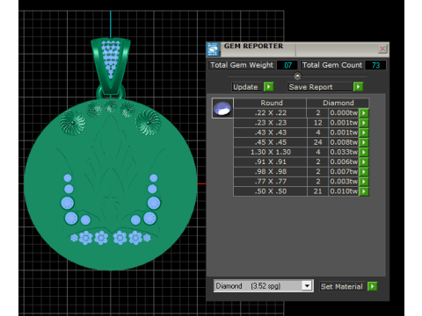The height and width of the screenshot is (316, 422).
Task: Click the Round column header
Action: (271, 103)
